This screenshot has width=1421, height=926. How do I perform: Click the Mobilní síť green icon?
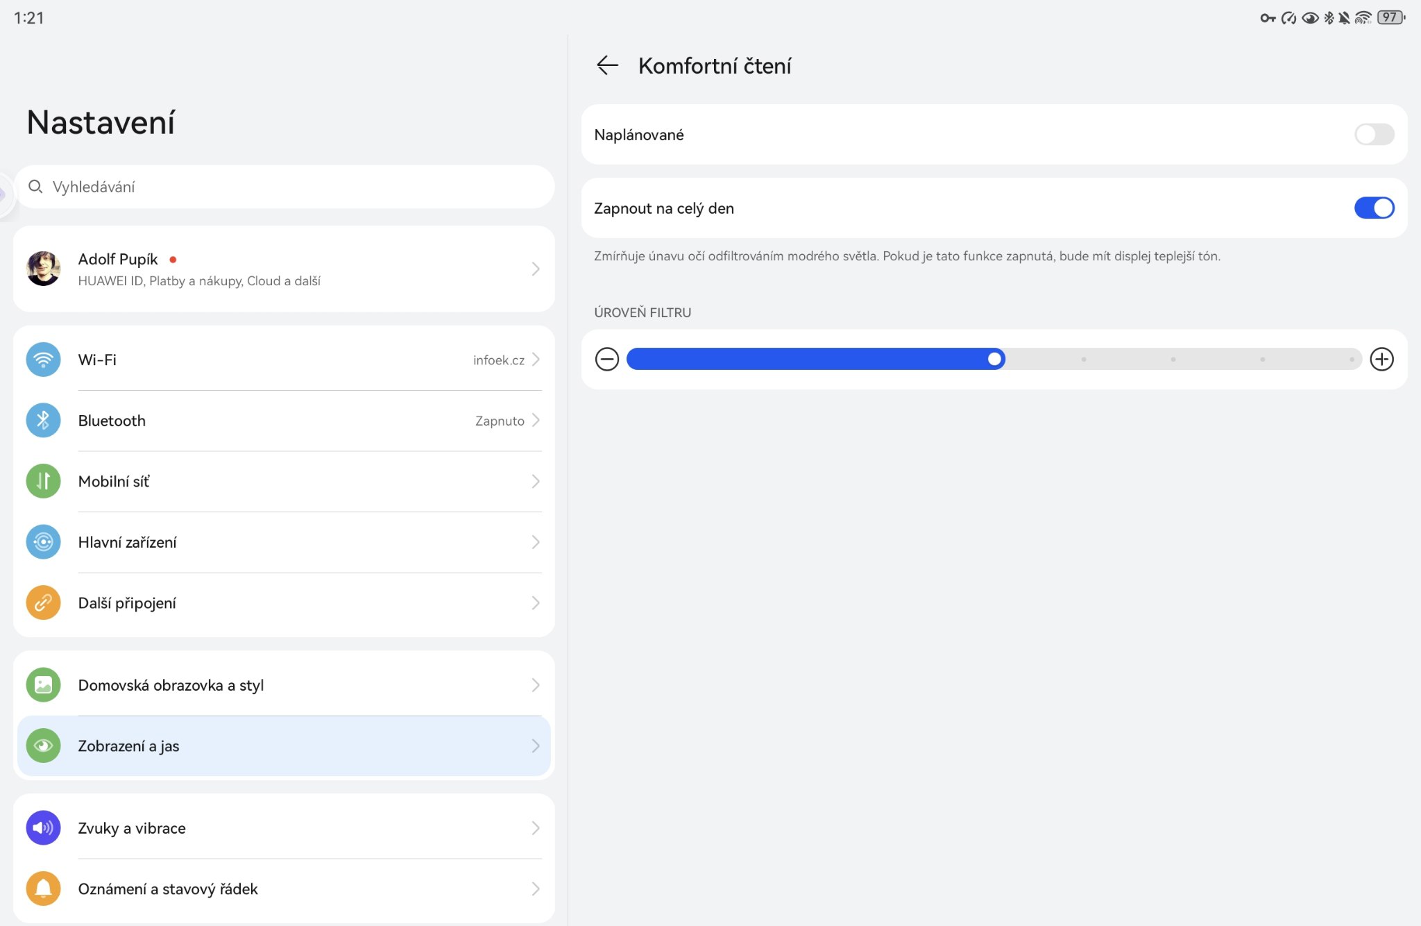pos(43,481)
